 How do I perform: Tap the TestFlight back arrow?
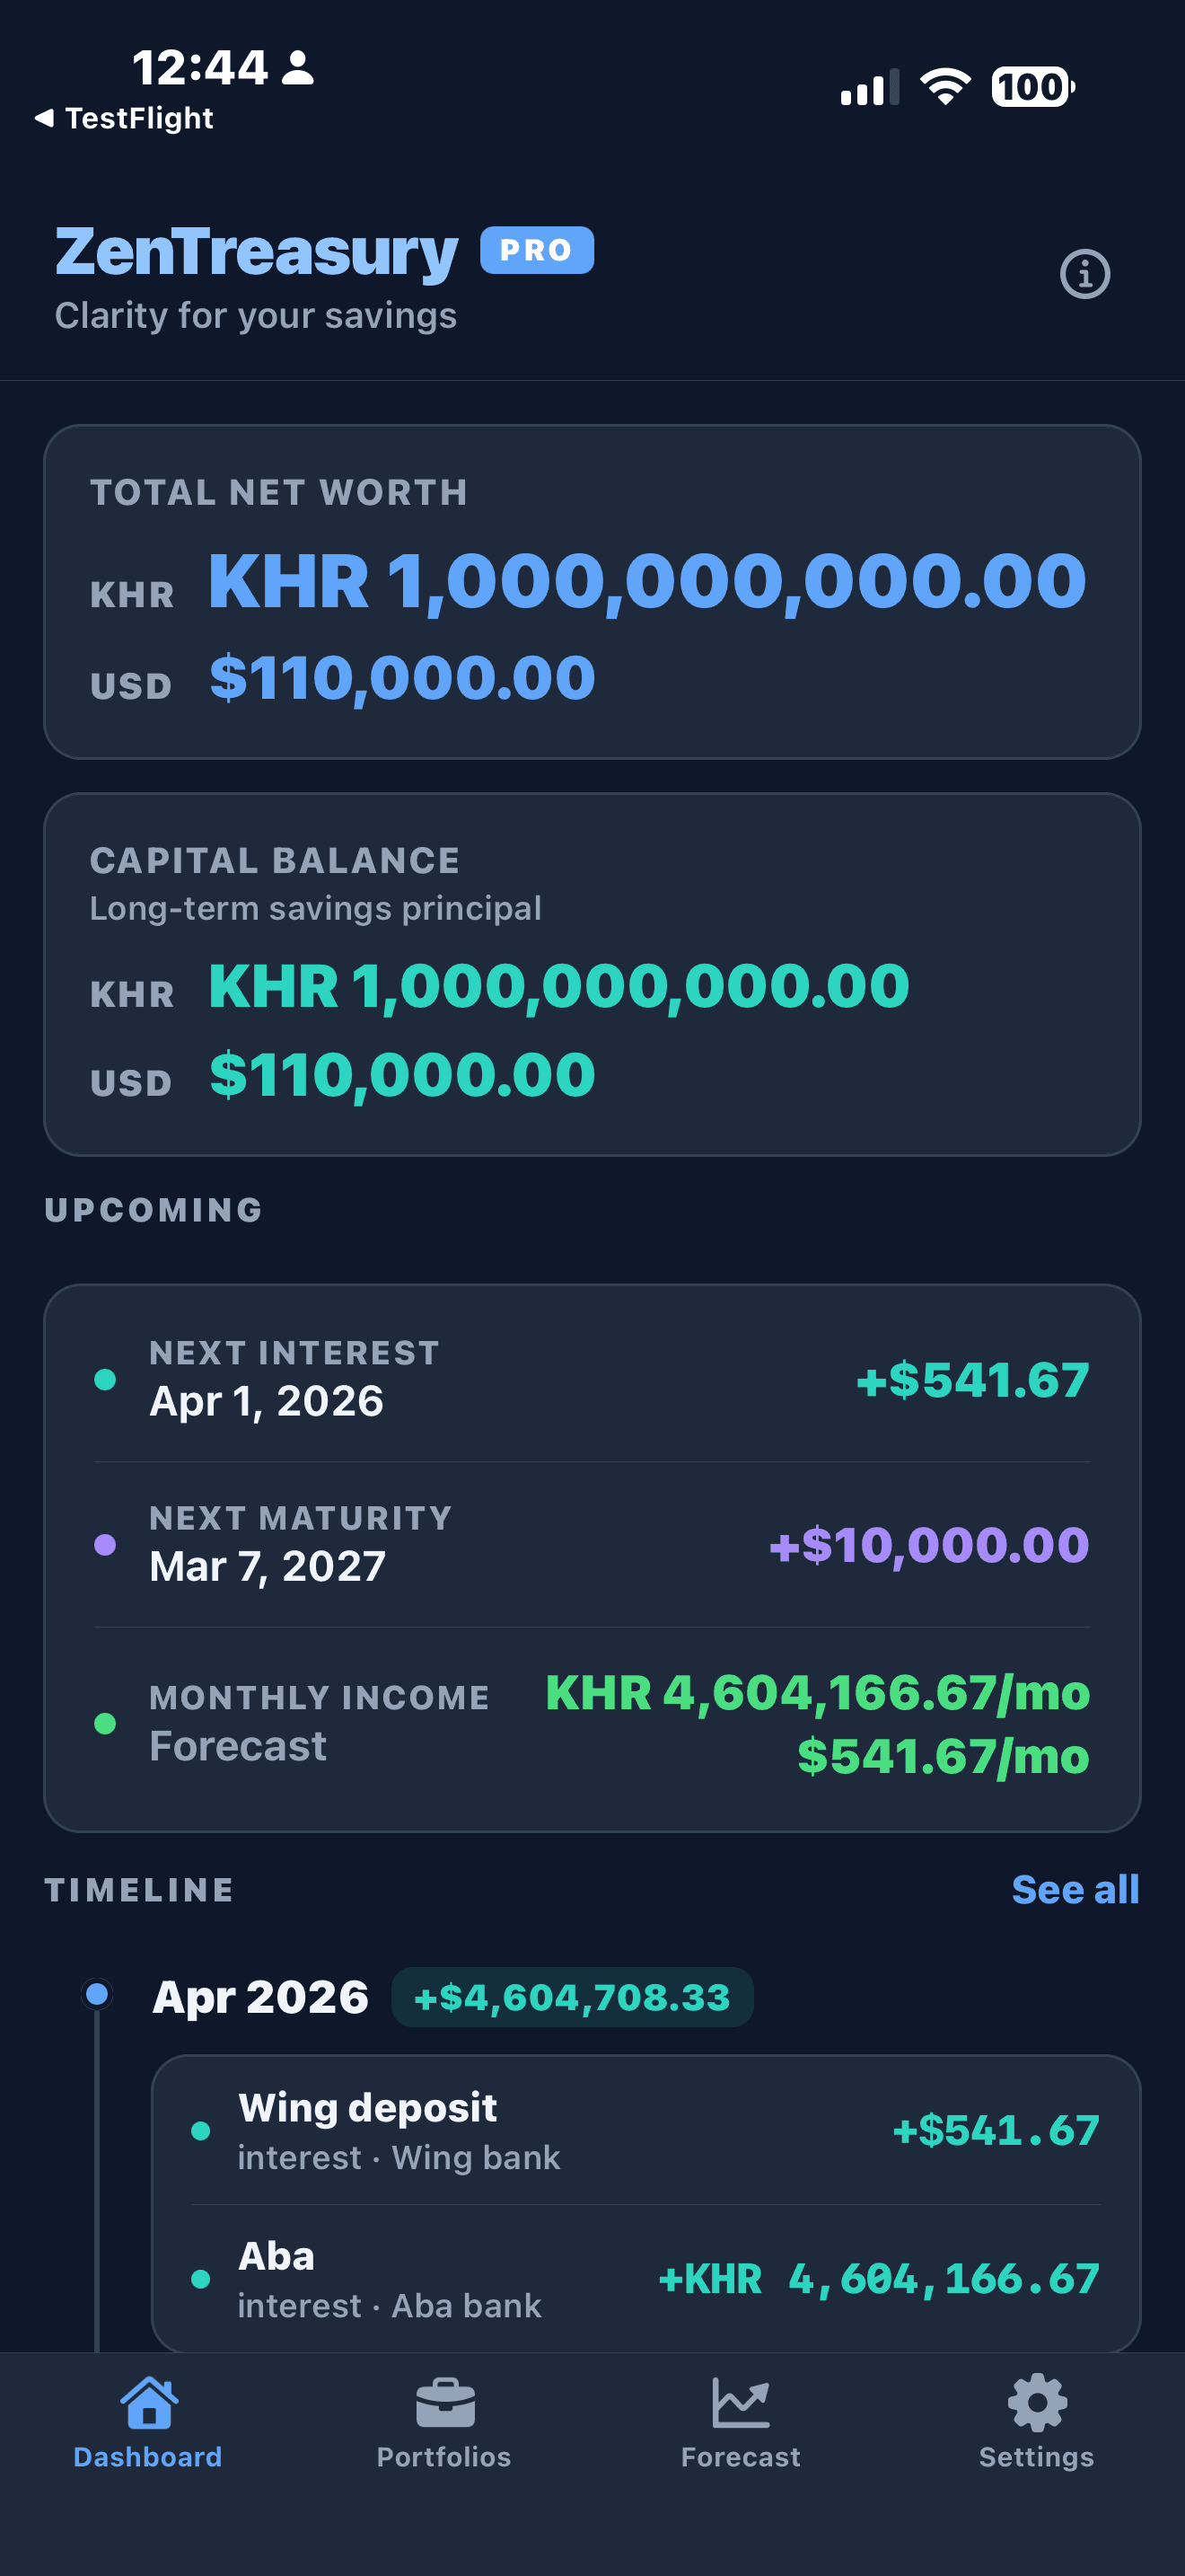(44, 118)
